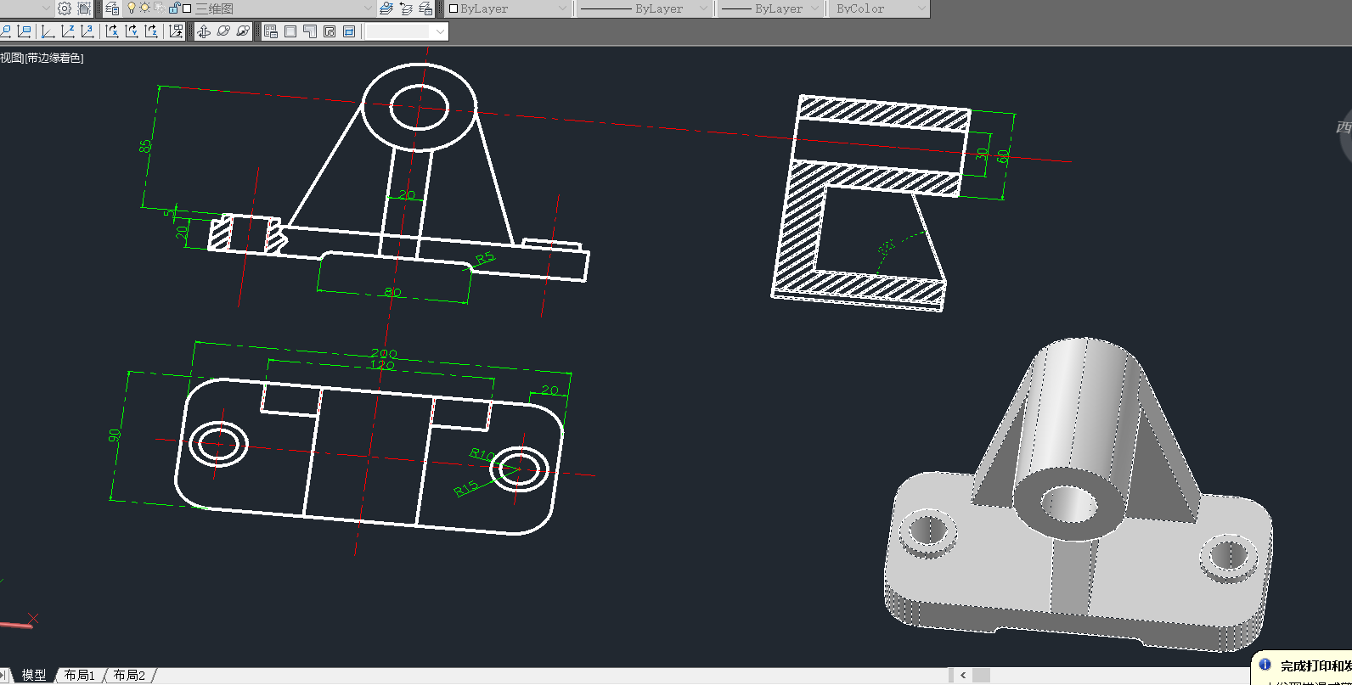
Task: Select the UCS Z-axis vector tool
Action: (x=67, y=31)
